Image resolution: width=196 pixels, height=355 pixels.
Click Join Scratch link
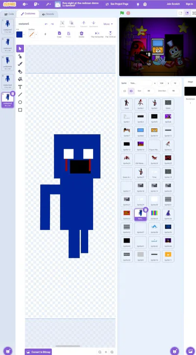(173, 4)
